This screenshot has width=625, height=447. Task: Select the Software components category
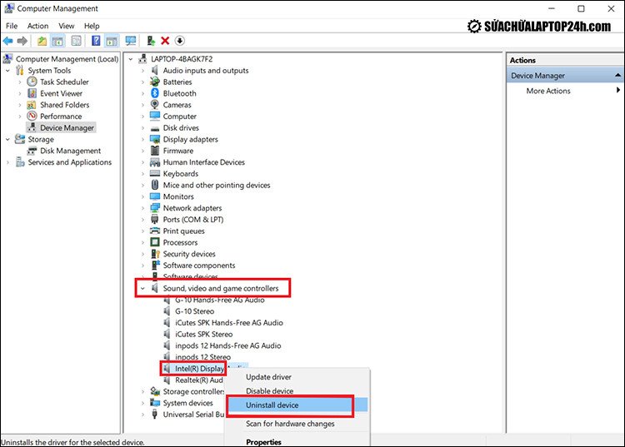[x=199, y=265]
